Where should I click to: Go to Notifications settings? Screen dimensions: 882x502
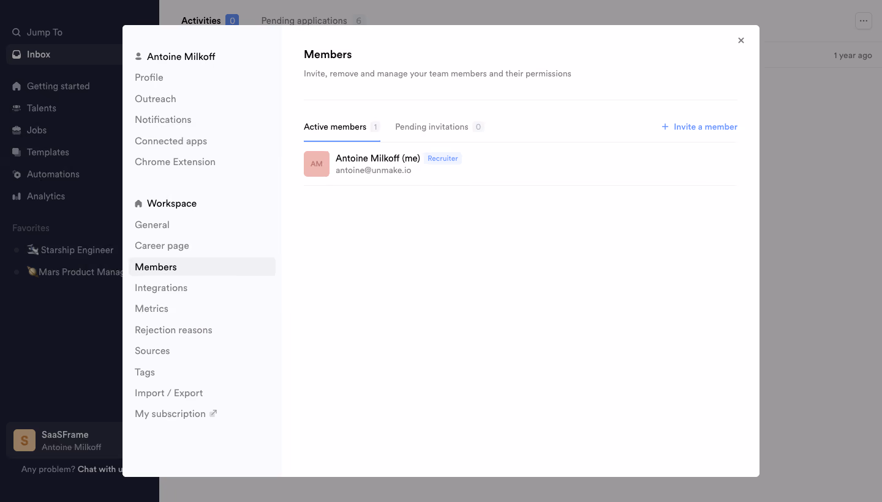tap(163, 120)
